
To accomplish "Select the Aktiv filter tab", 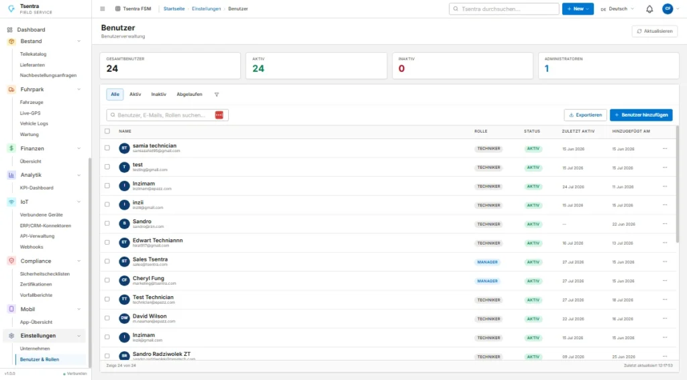I will (135, 94).
